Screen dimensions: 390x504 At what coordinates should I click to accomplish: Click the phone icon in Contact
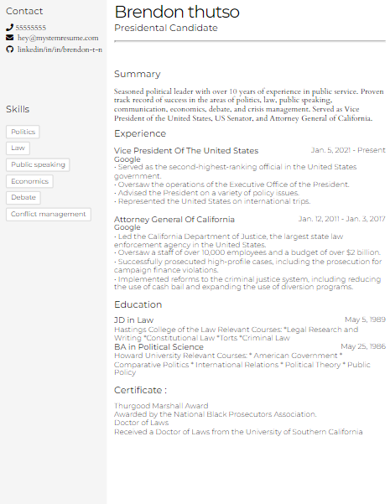click(9, 28)
